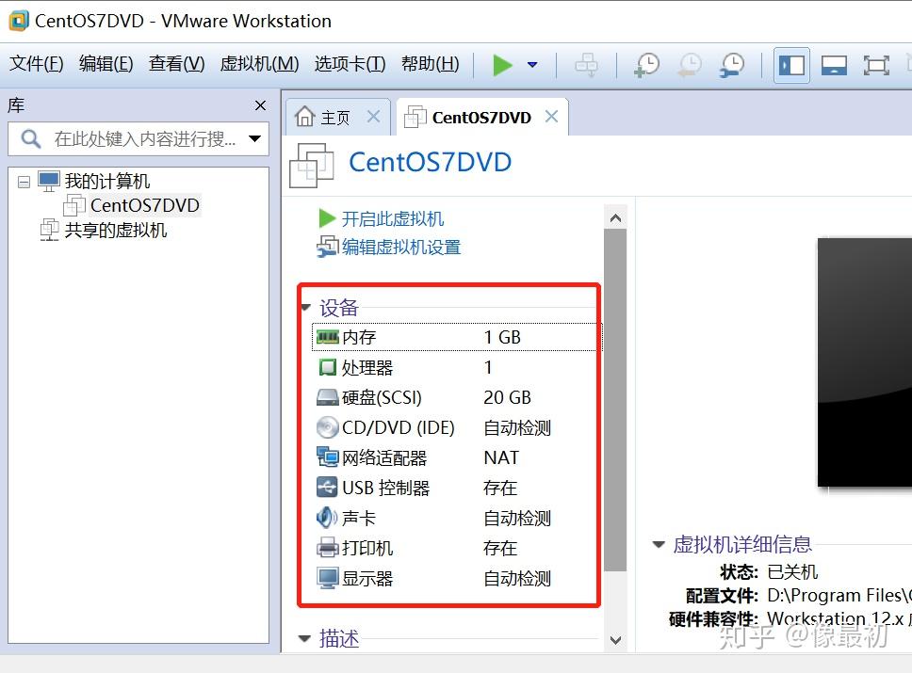Click the processor (处理器) device icon

coord(328,367)
